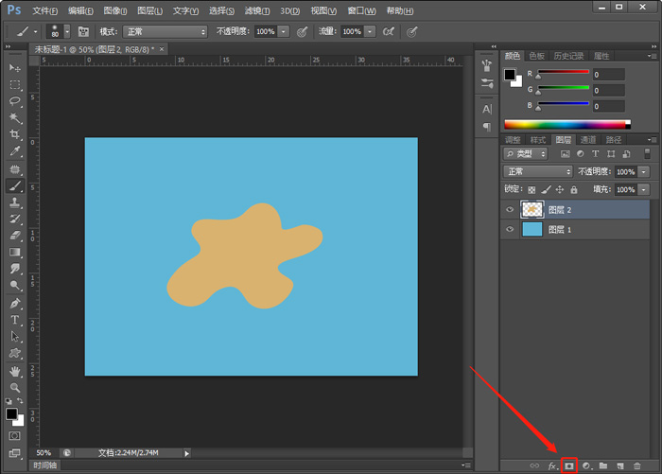Toggle visibility of 图层 1
The height and width of the screenshot is (474, 662).
(x=510, y=230)
